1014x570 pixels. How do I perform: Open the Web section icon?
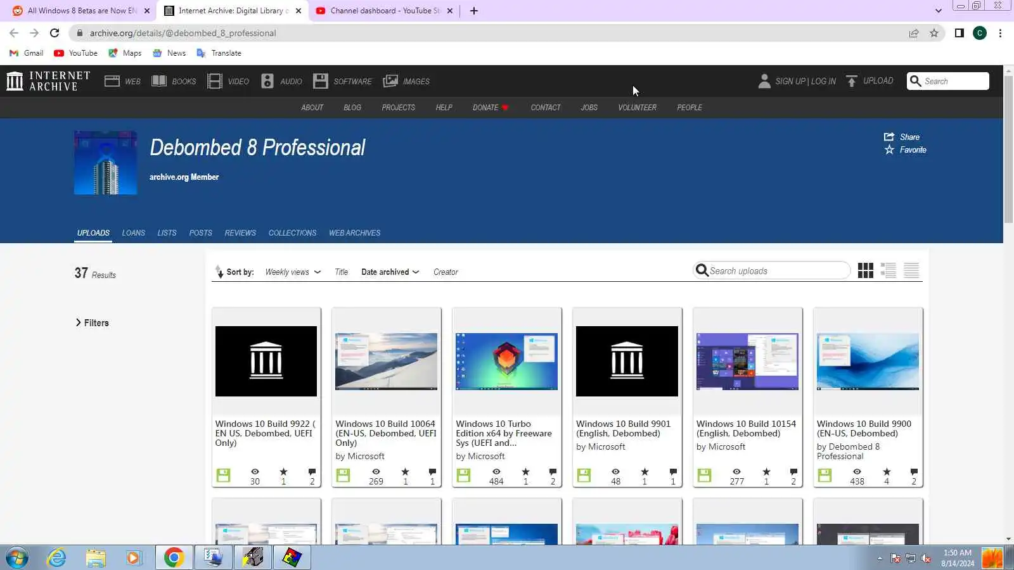tap(112, 81)
